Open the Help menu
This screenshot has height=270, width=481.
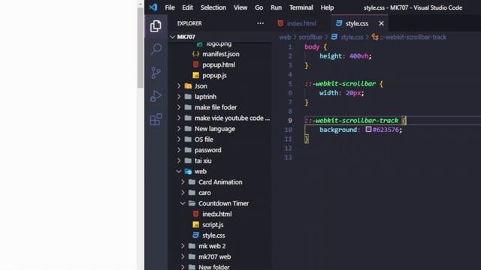point(327,7)
